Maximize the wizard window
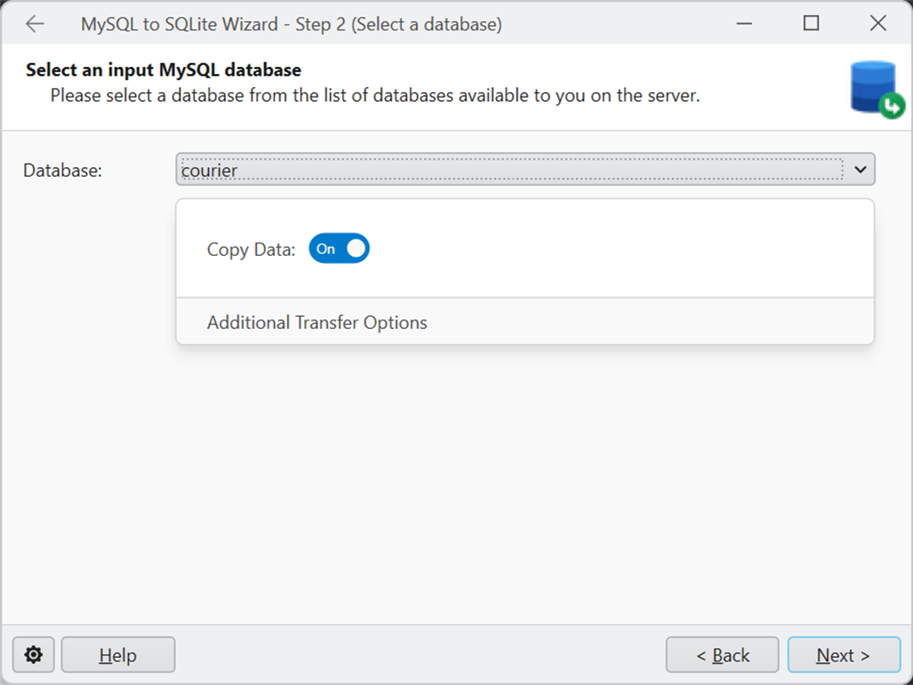The image size is (913, 685). pos(811,24)
